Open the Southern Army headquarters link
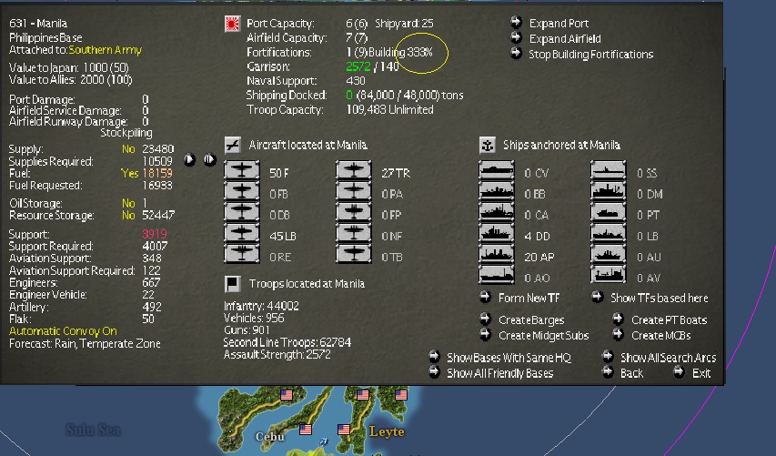Image resolution: width=776 pixels, height=456 pixels. 105,50
